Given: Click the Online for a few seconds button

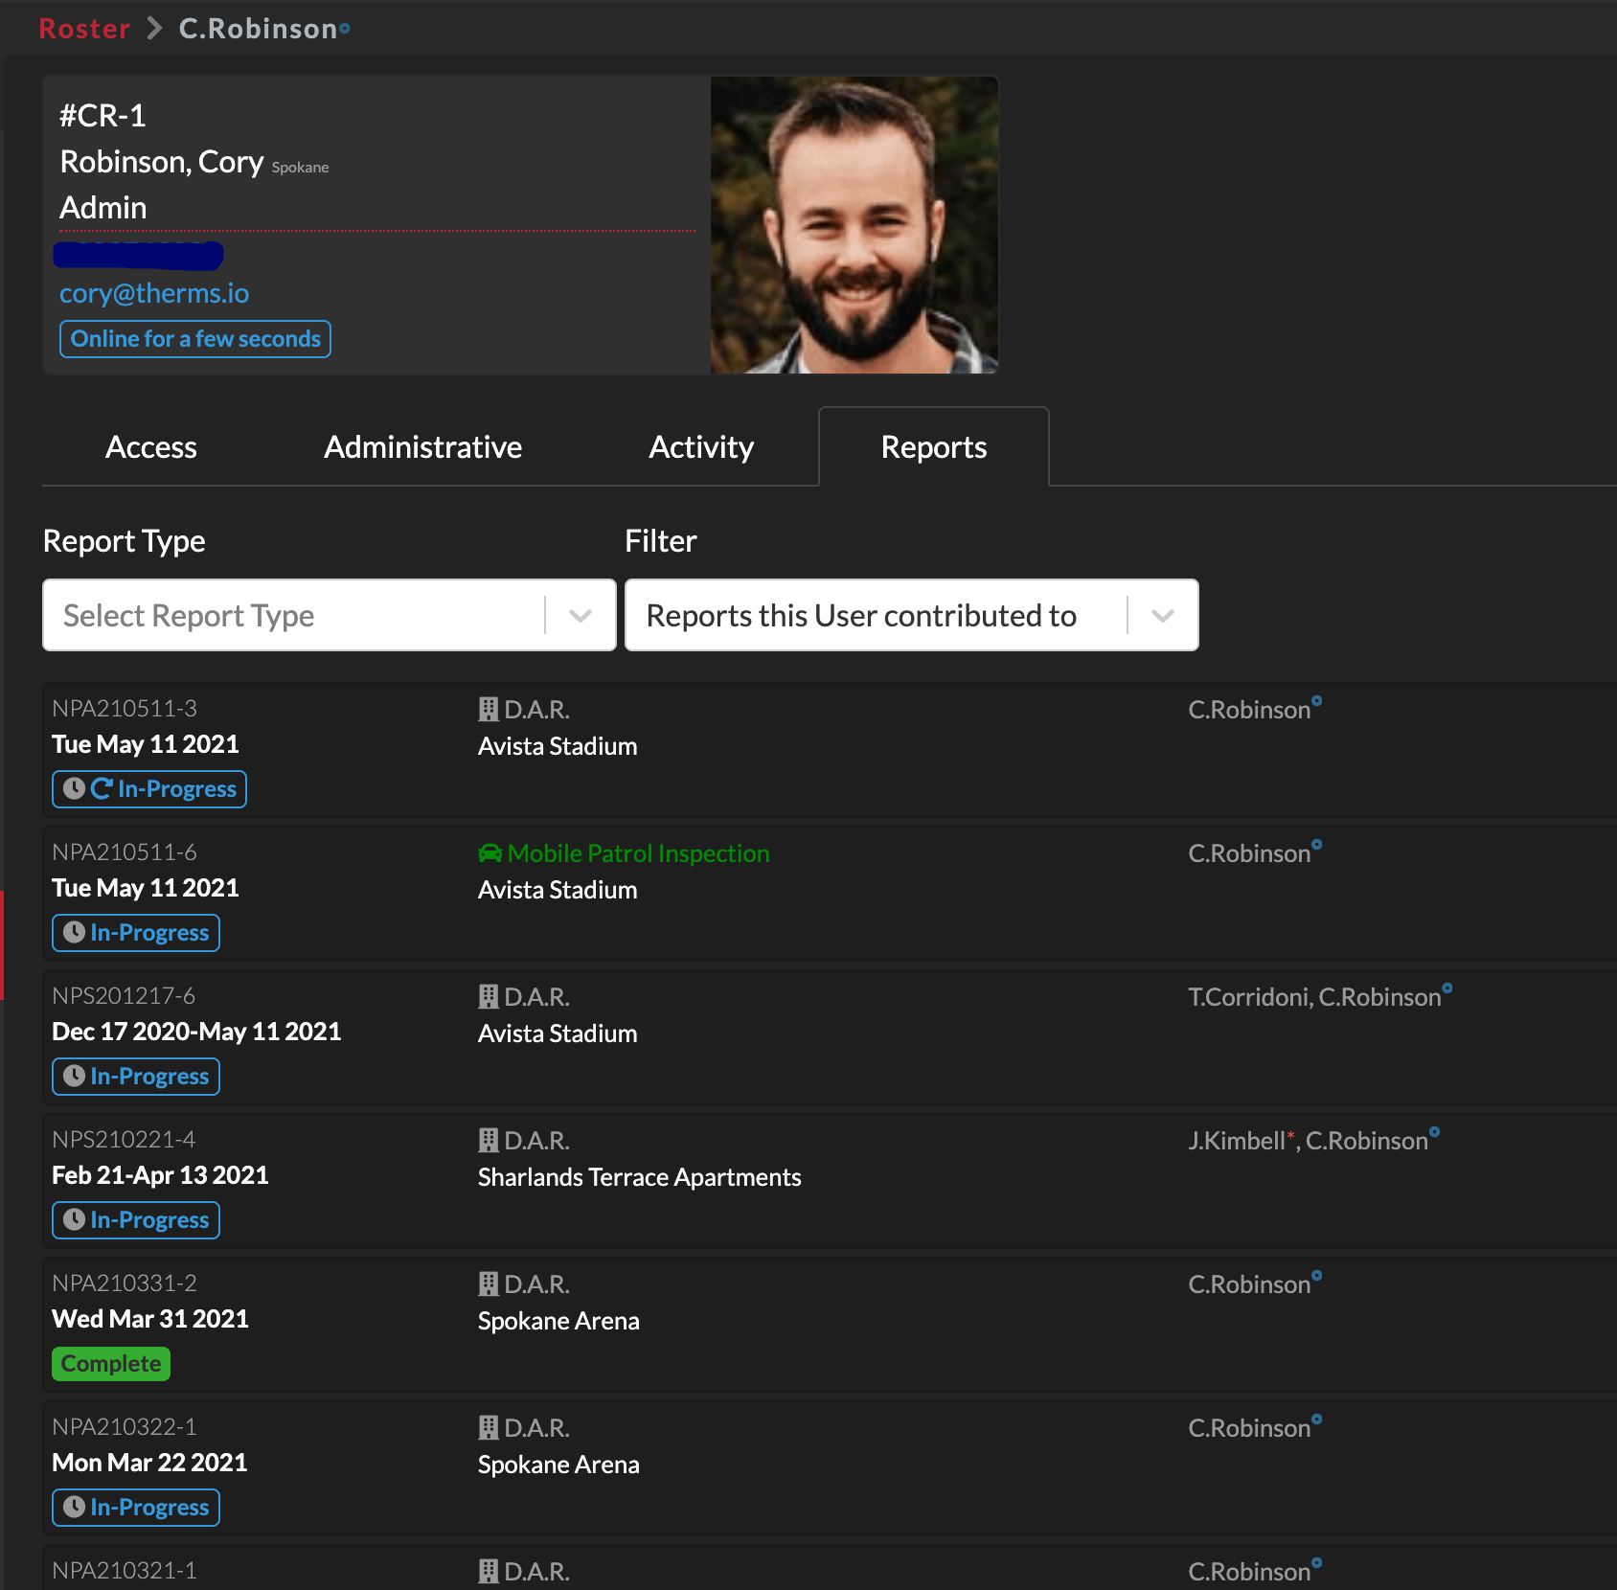Looking at the screenshot, I should tap(194, 338).
